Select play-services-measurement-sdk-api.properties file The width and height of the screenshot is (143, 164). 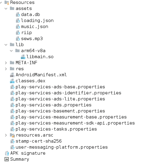click(x=75, y=123)
